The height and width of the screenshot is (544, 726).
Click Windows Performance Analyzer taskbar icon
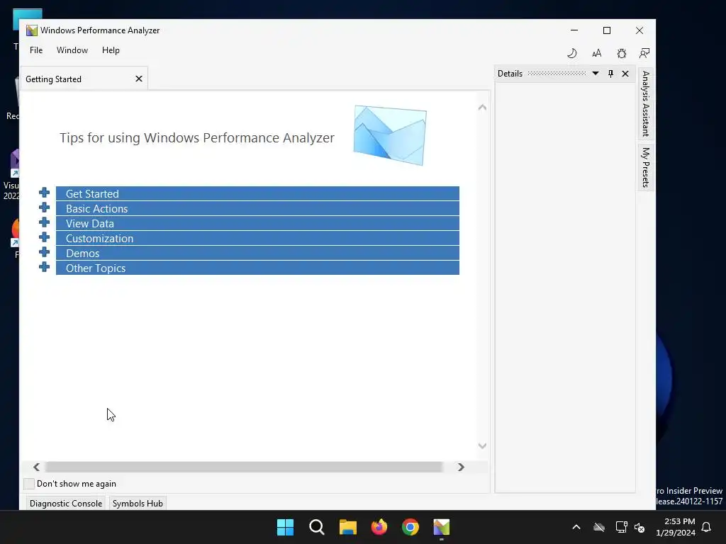[441, 527]
